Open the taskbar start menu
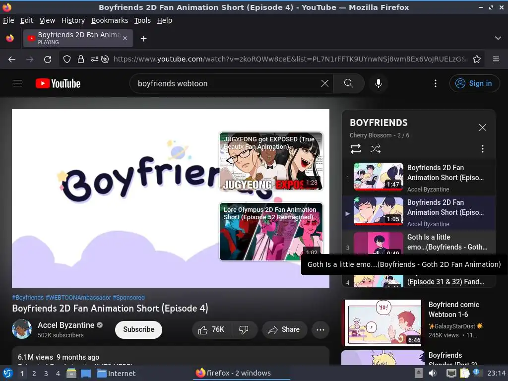The height and width of the screenshot is (381, 508). click(7, 373)
